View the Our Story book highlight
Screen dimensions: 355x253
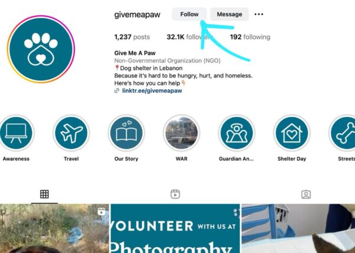tap(127, 133)
